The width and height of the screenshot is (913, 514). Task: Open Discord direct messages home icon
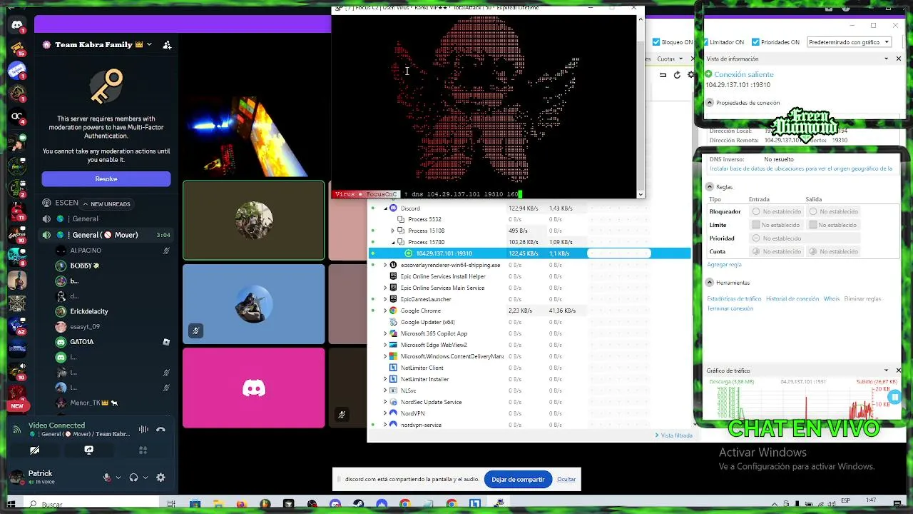[x=17, y=26]
